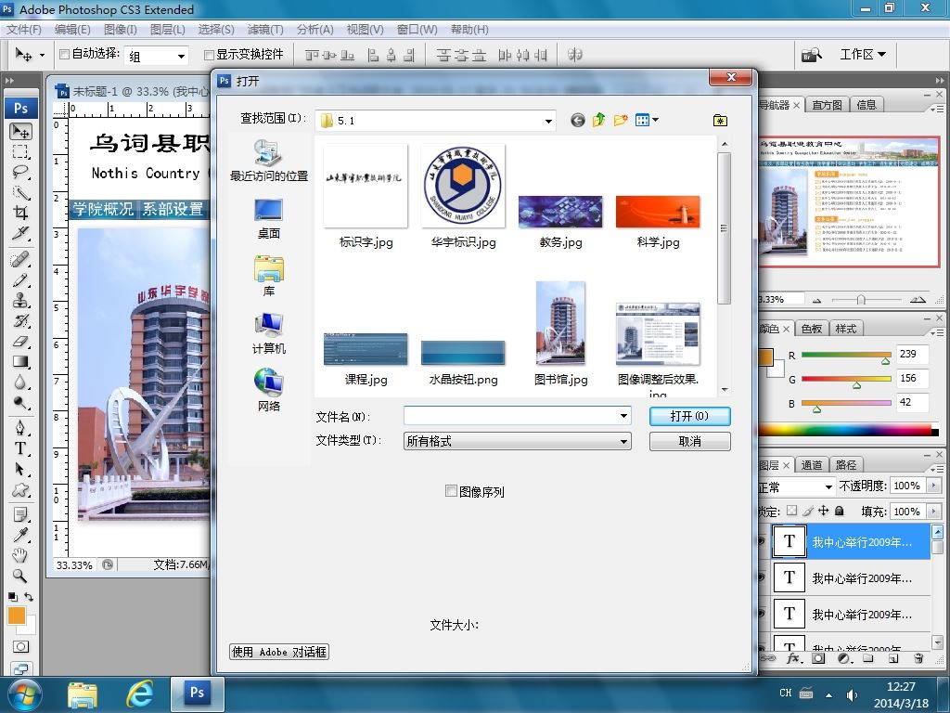
Task: Click the 取消 button
Action: point(689,441)
